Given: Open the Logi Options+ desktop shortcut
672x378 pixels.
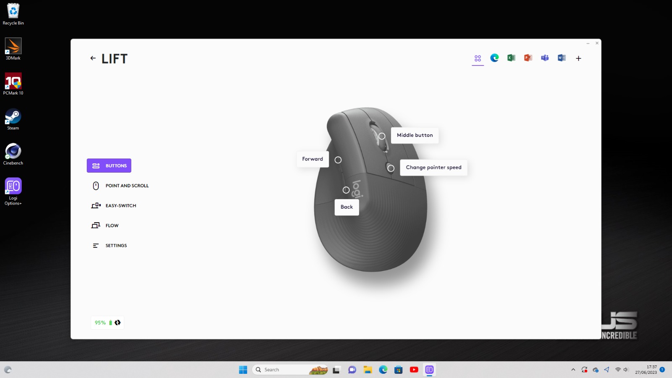Looking at the screenshot, I should coord(13,192).
